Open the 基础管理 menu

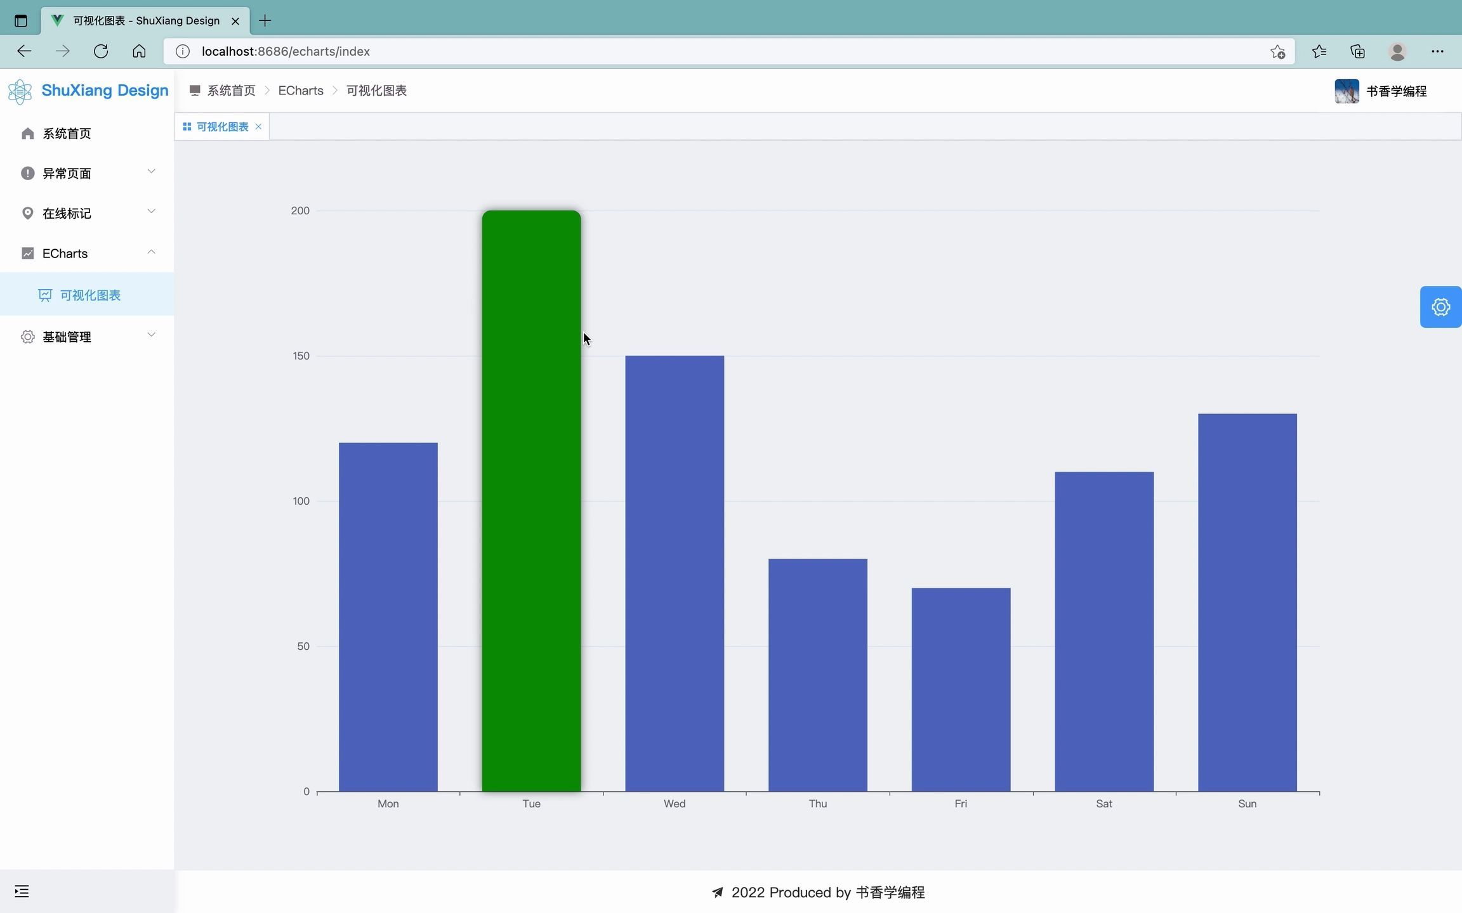click(87, 337)
